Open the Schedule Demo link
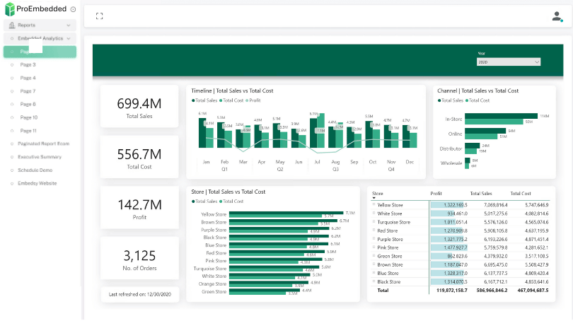 tap(35, 170)
